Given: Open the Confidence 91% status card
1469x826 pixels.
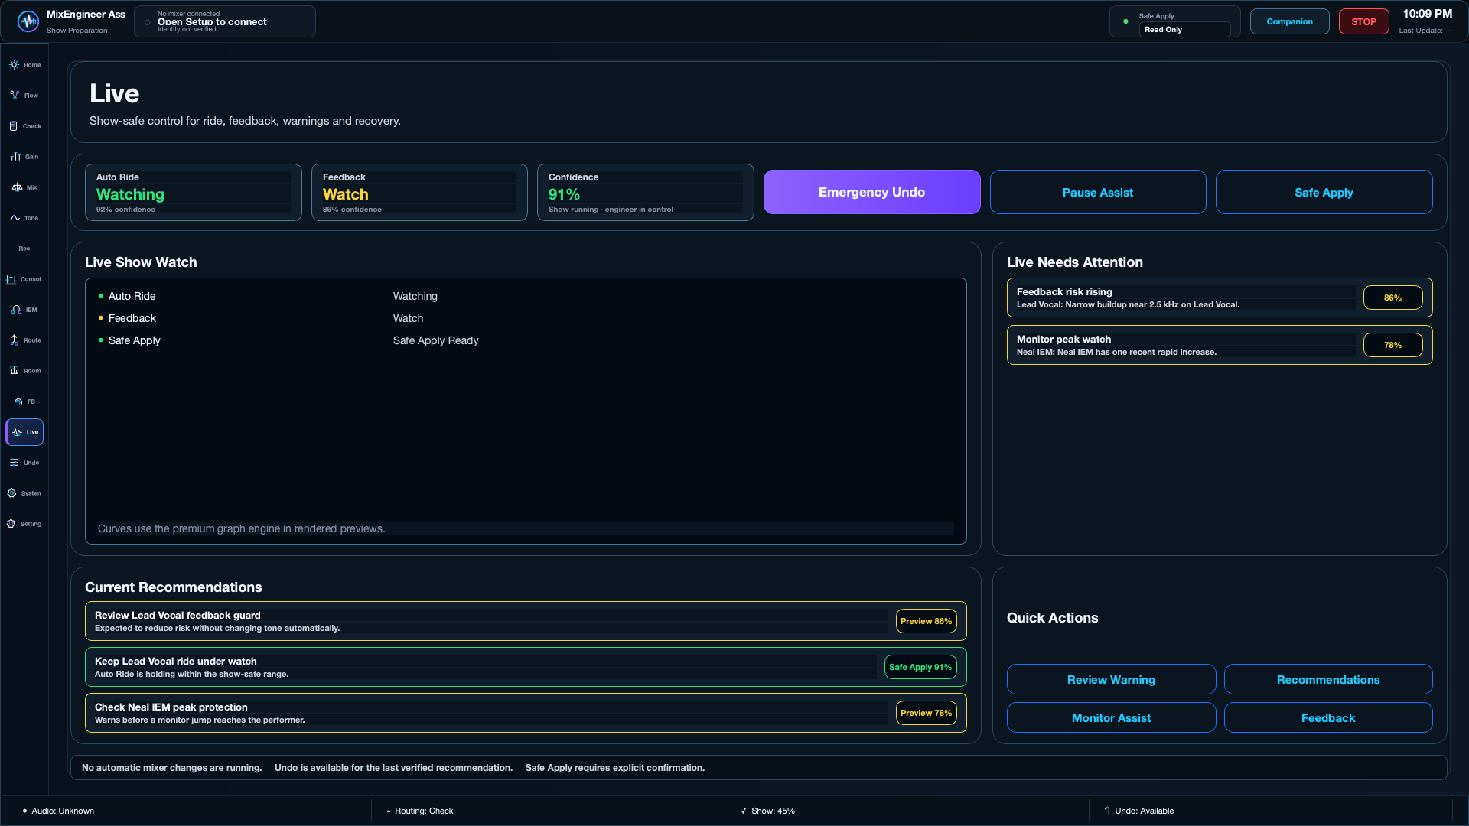Looking at the screenshot, I should [645, 192].
